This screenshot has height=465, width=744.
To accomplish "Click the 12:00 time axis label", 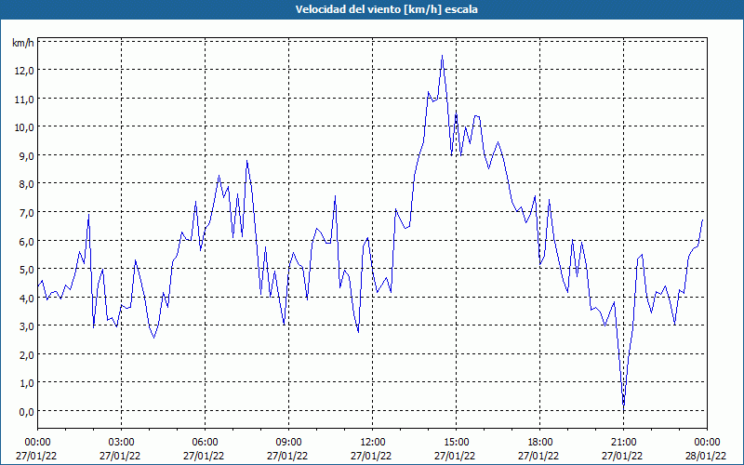I will tap(373, 443).
